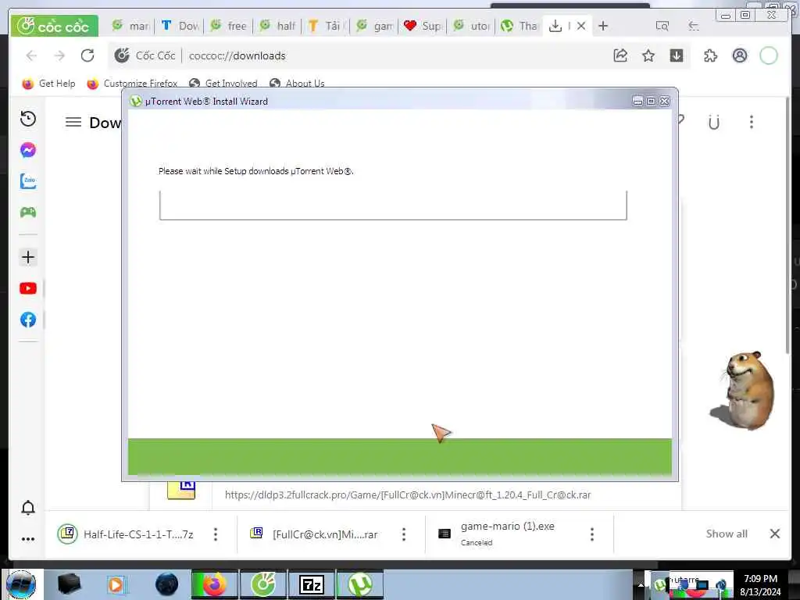Open Facebook from the sidebar

28,320
